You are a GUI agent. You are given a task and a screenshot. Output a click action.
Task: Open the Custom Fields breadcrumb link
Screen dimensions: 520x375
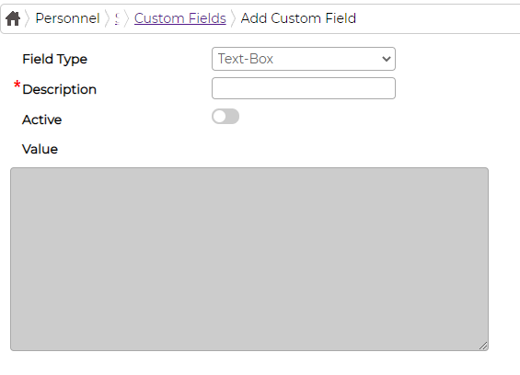(180, 18)
